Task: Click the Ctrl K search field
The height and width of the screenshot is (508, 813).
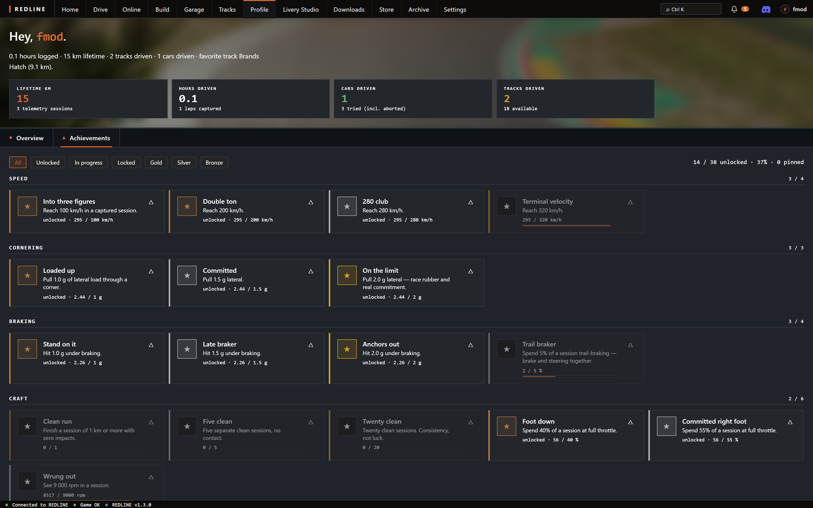Action: click(x=691, y=9)
